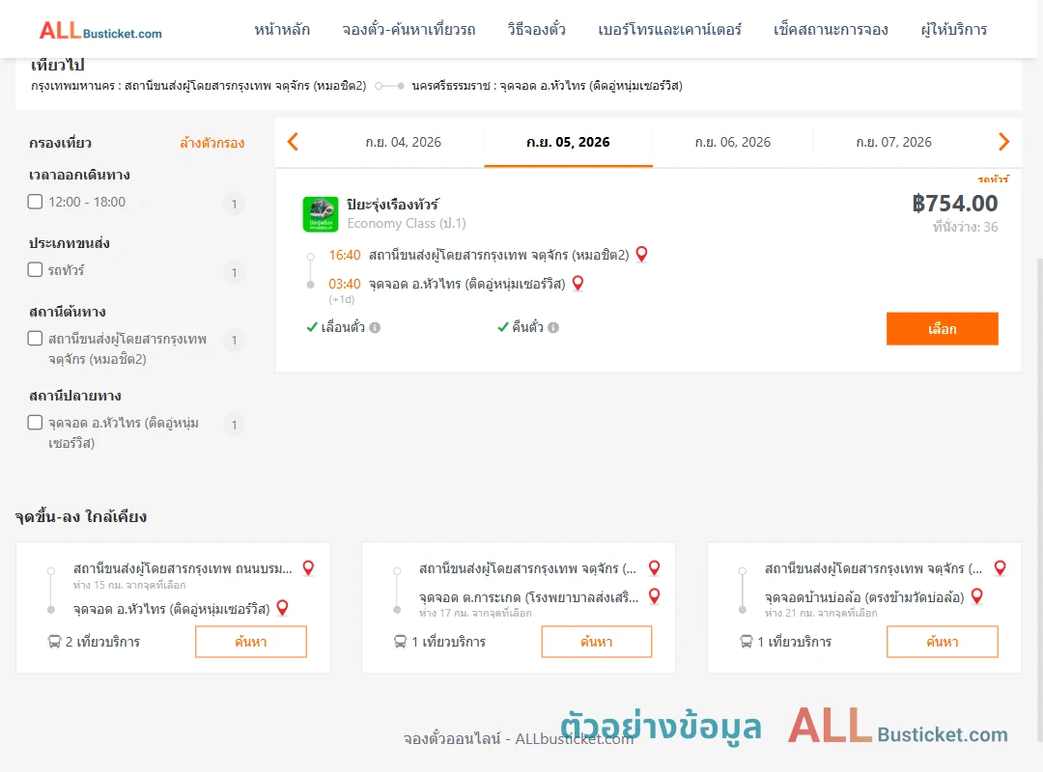Open map pin for หัวไทร stop in first nearby card

282,608
